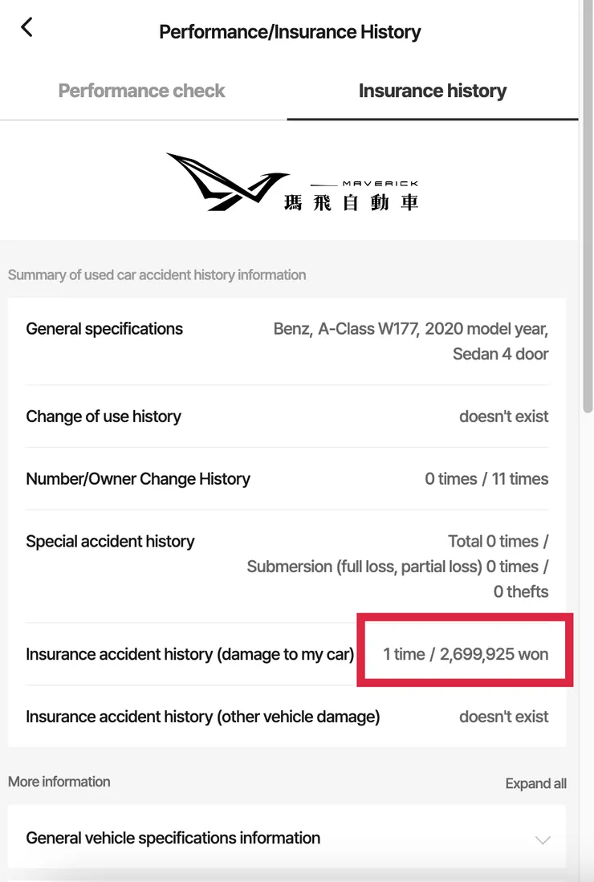The height and width of the screenshot is (882, 594).
Task: Click the Summary of used car accident heading
Action: (x=157, y=274)
